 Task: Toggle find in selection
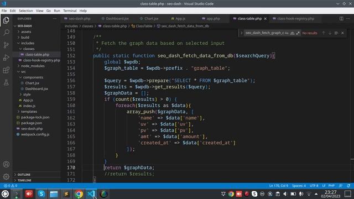coord(336,33)
